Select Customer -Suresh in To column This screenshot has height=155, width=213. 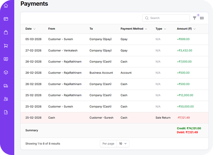pyautogui.click(x=101, y=118)
